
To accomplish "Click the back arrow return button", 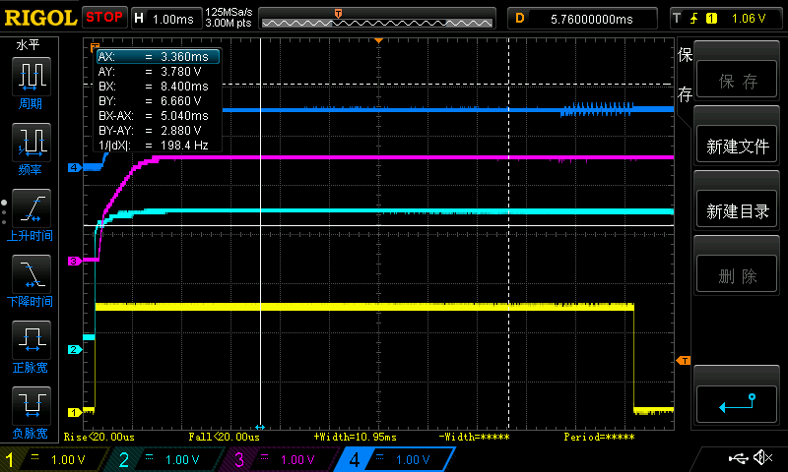I will pos(737,404).
